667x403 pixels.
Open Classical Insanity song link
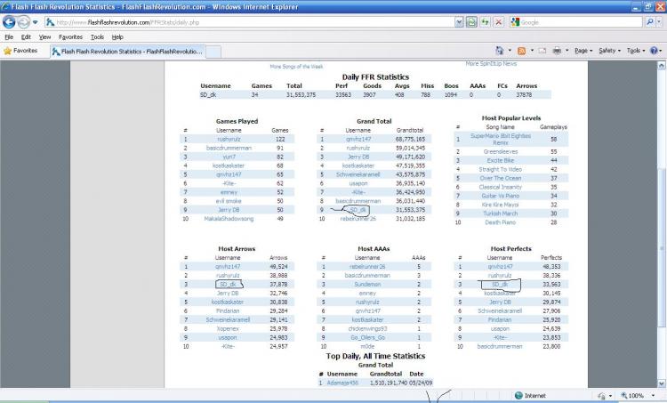[x=501, y=187]
